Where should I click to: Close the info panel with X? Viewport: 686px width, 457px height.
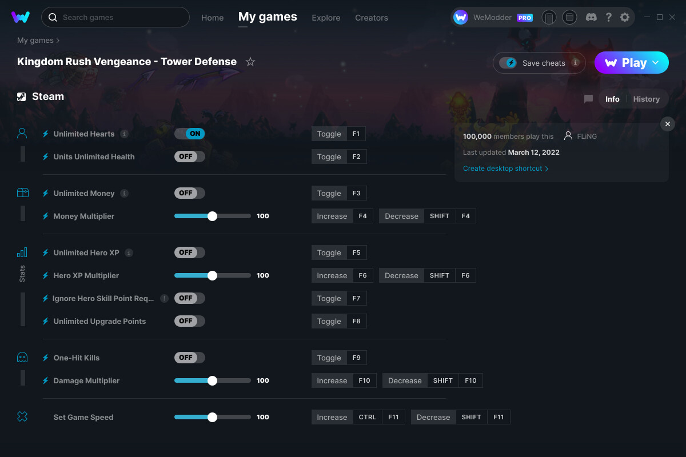(668, 124)
